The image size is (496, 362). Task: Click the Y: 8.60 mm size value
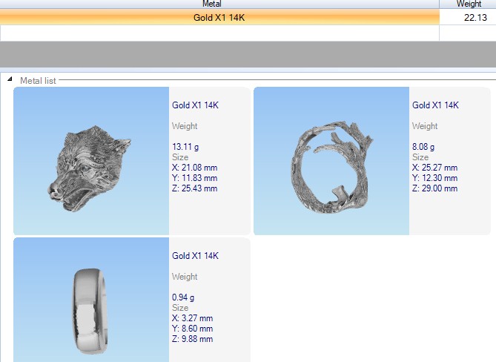pyautogui.click(x=192, y=329)
